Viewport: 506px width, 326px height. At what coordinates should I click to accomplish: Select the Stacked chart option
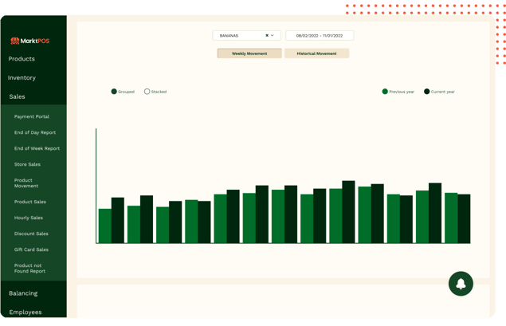[147, 92]
